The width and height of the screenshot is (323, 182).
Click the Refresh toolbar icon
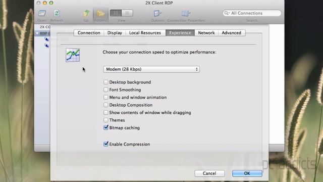pos(57,14)
